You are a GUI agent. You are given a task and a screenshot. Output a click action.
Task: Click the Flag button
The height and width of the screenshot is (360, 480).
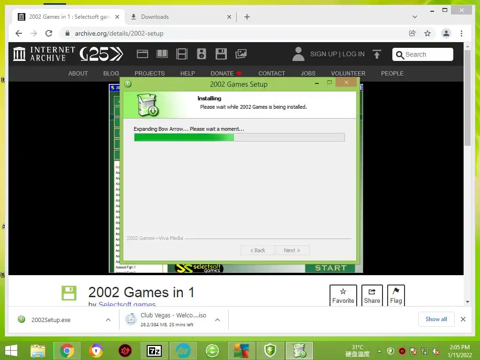pyautogui.click(x=396, y=295)
